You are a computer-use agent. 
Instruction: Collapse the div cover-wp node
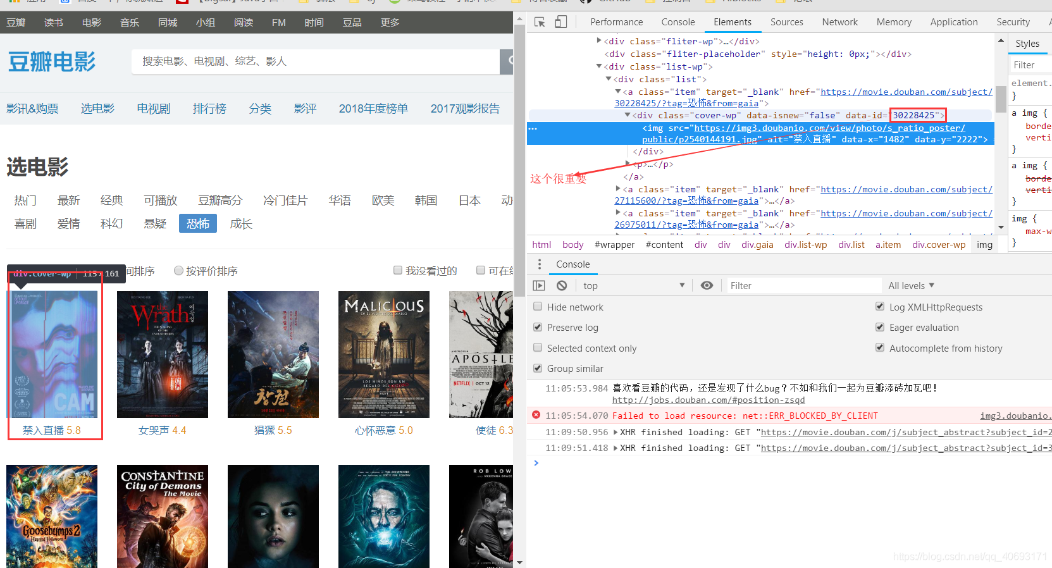(628, 114)
